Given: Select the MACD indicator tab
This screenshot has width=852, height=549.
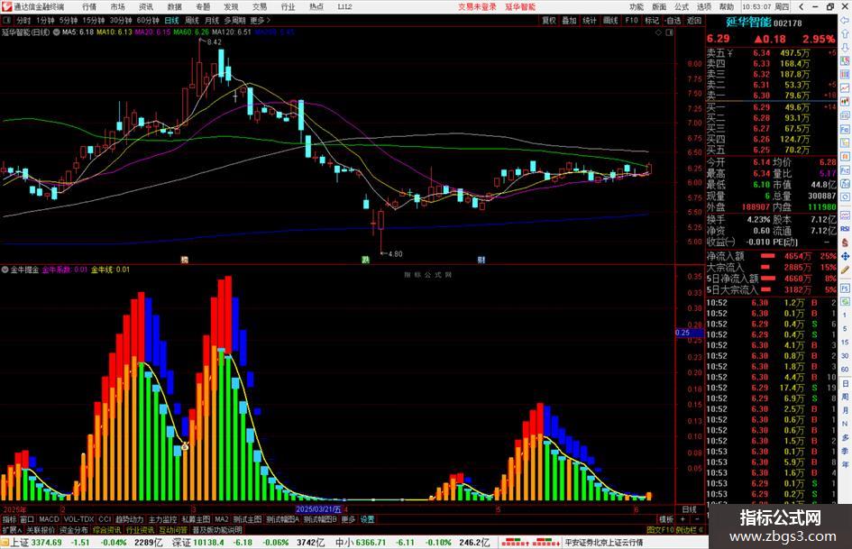Looking at the screenshot, I should [x=49, y=519].
